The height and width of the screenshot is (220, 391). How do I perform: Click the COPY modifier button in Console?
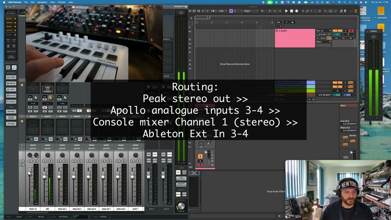point(11,90)
